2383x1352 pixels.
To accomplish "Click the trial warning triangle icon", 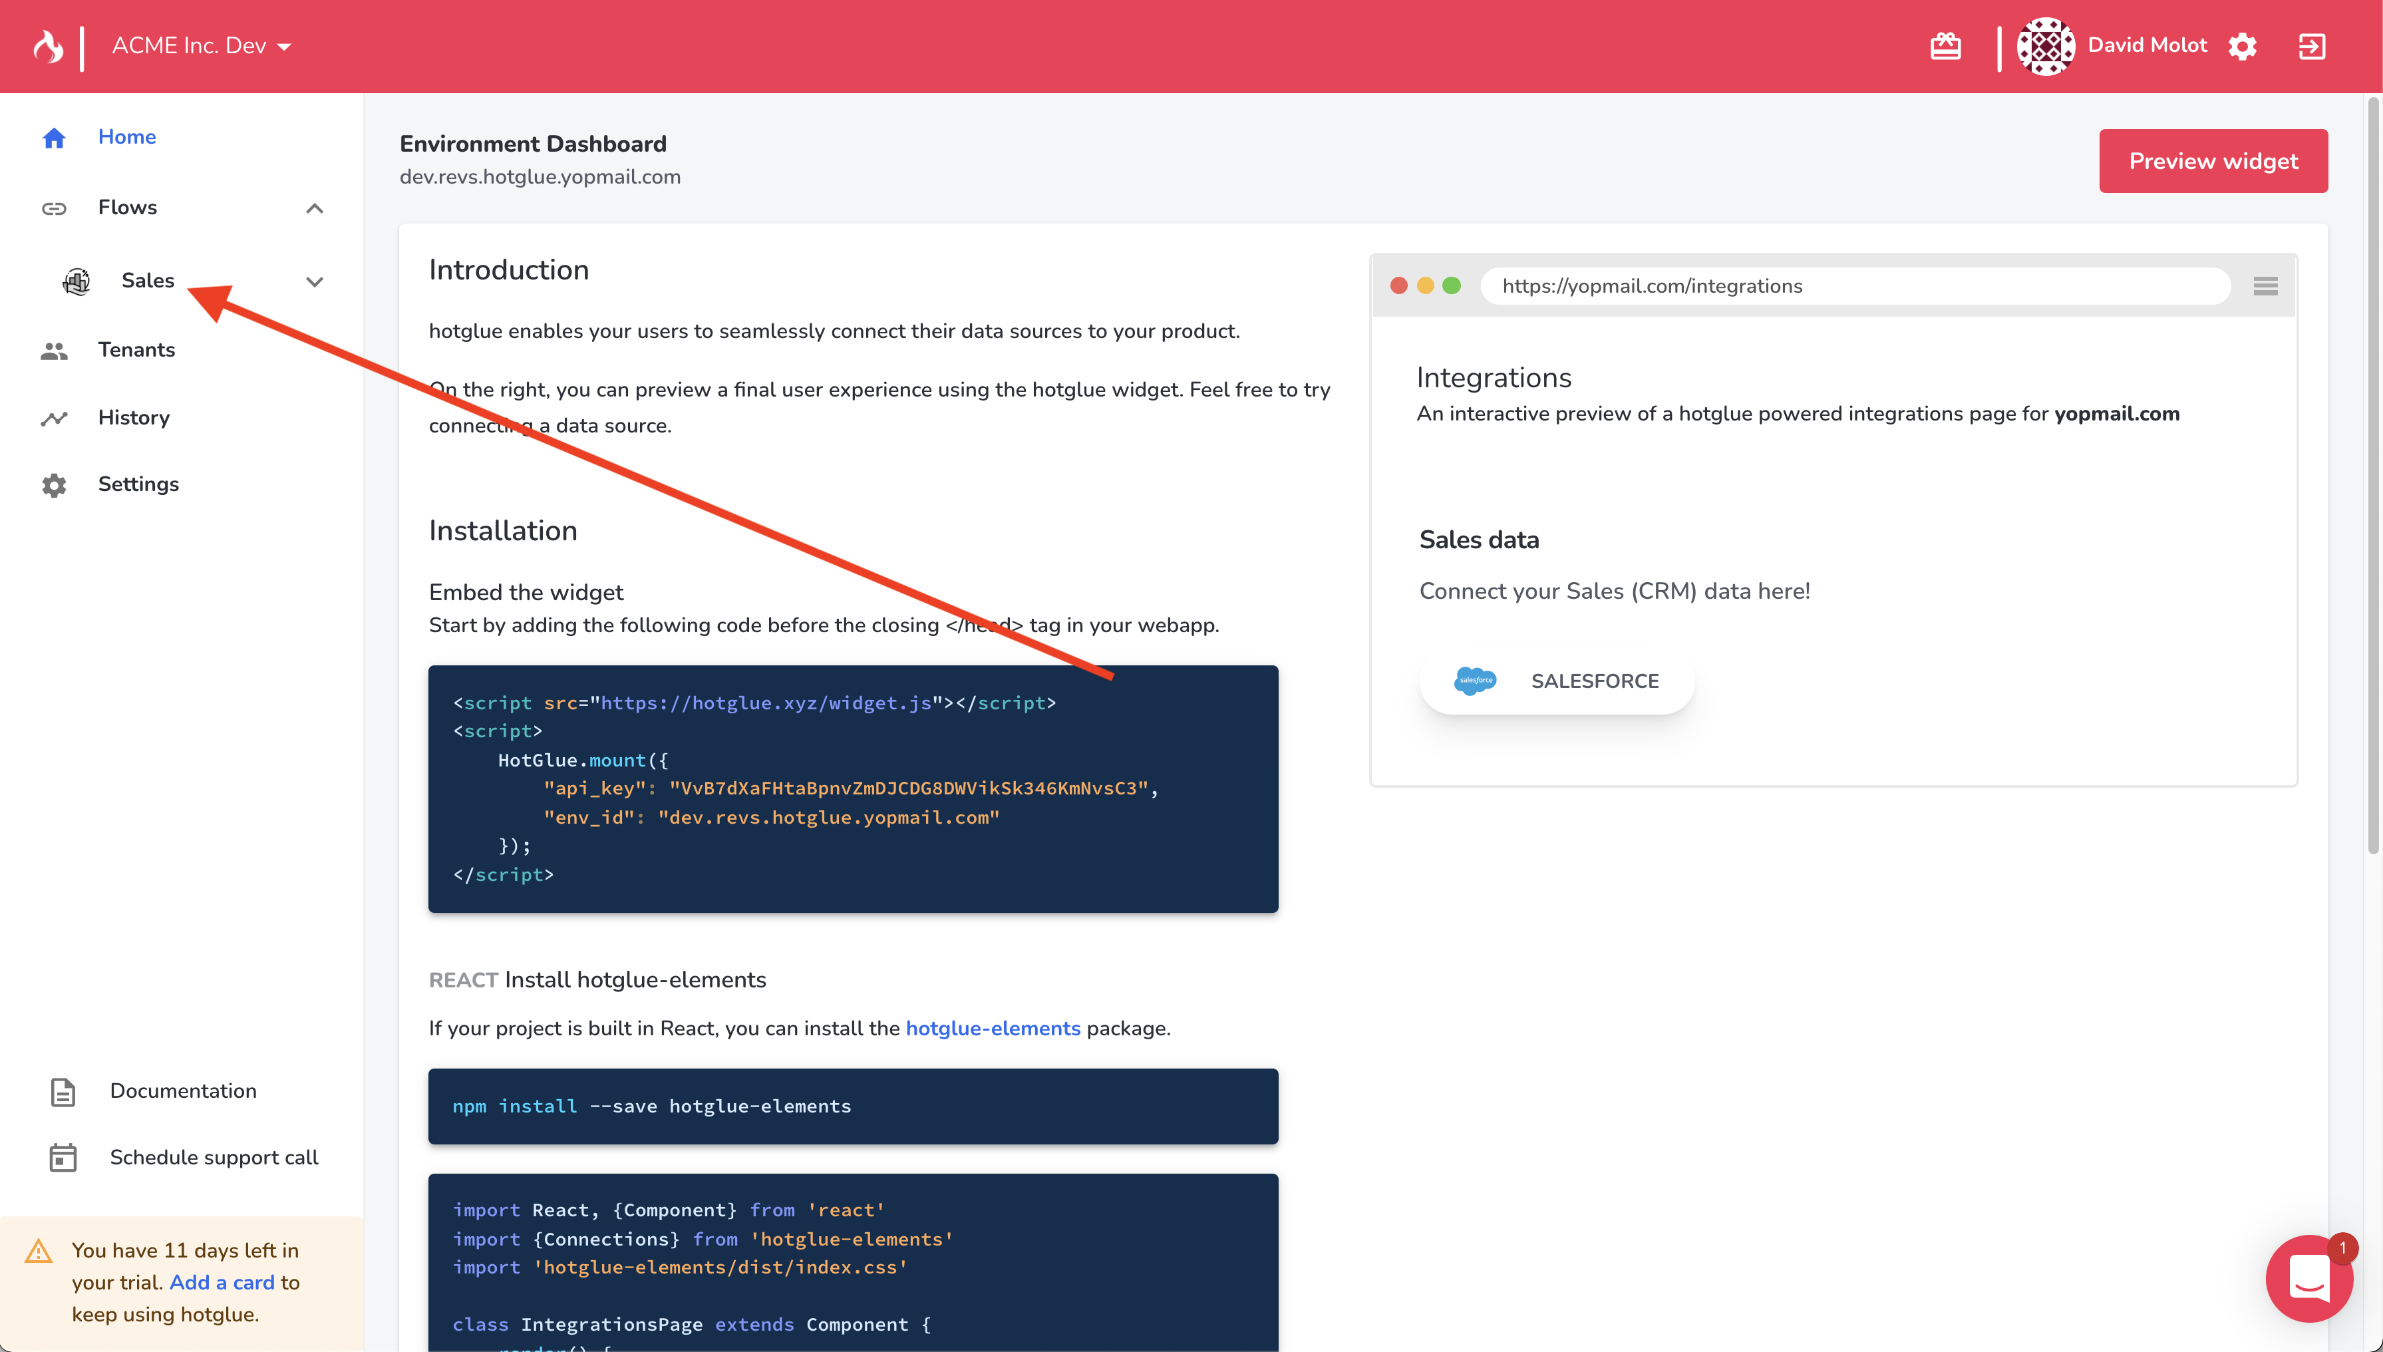I will (x=38, y=1251).
